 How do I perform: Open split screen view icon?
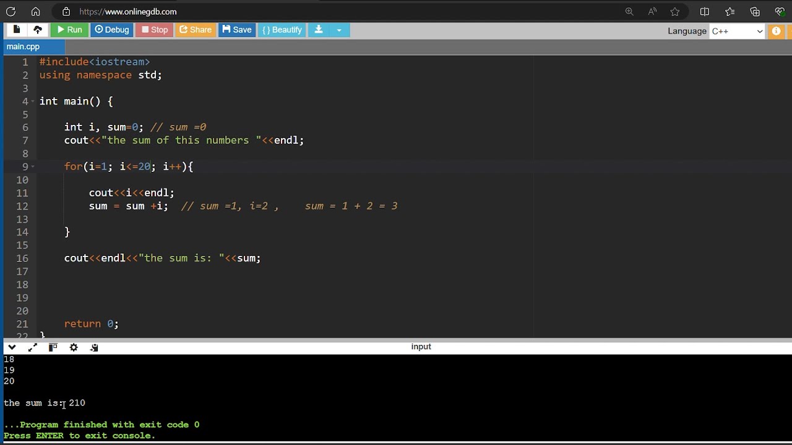(705, 12)
